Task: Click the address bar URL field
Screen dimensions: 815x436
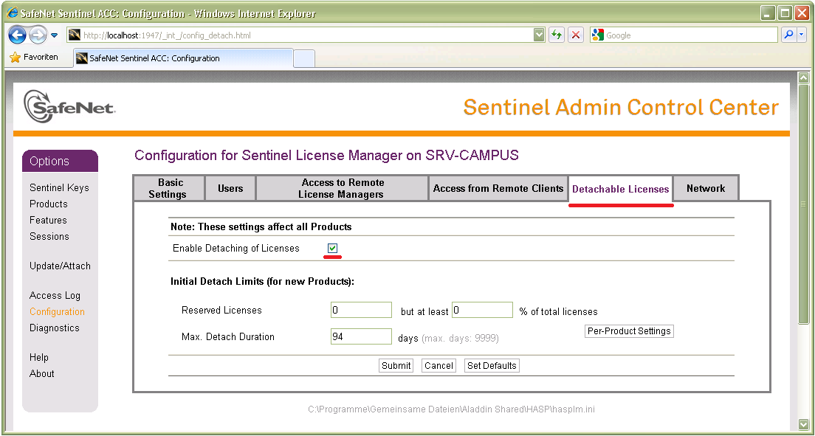Action: click(x=306, y=35)
